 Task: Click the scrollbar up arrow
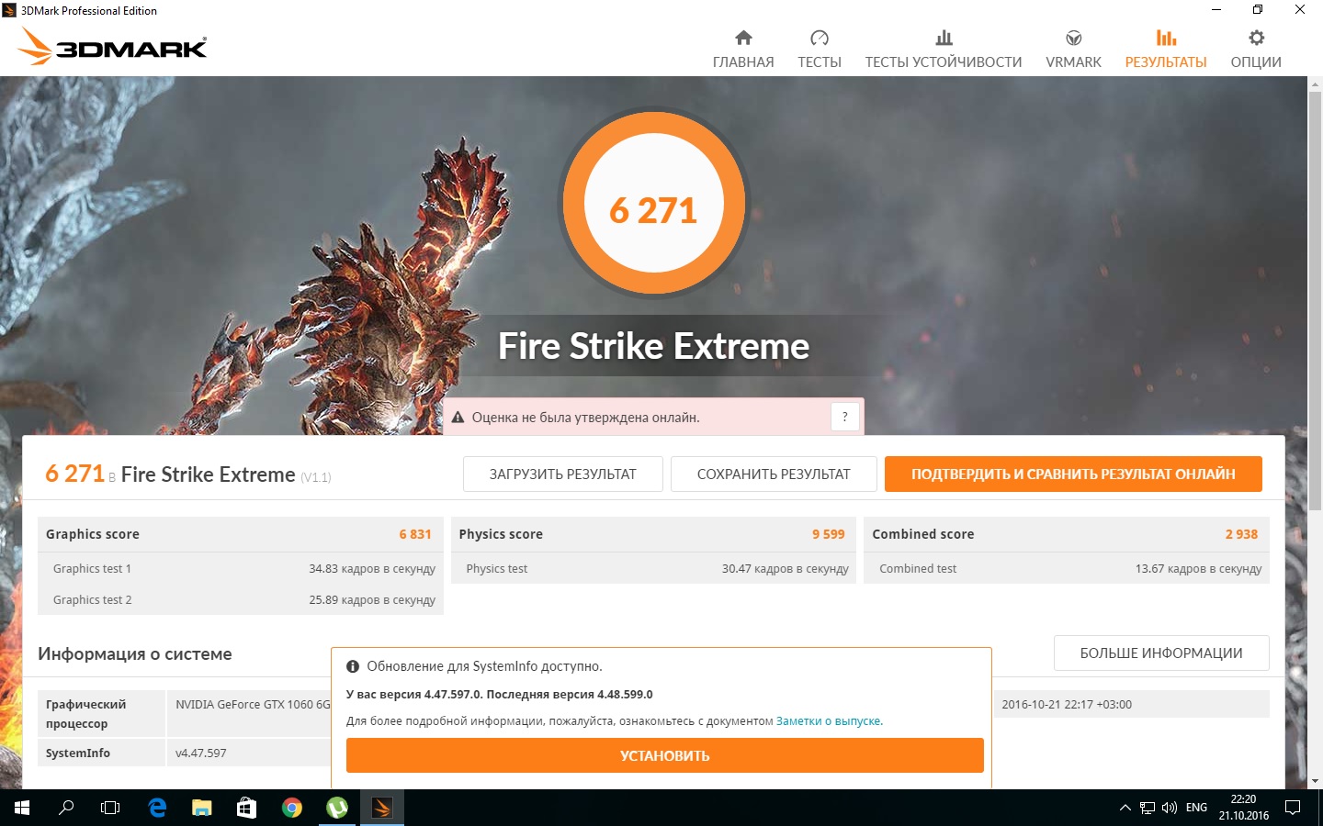1315,84
